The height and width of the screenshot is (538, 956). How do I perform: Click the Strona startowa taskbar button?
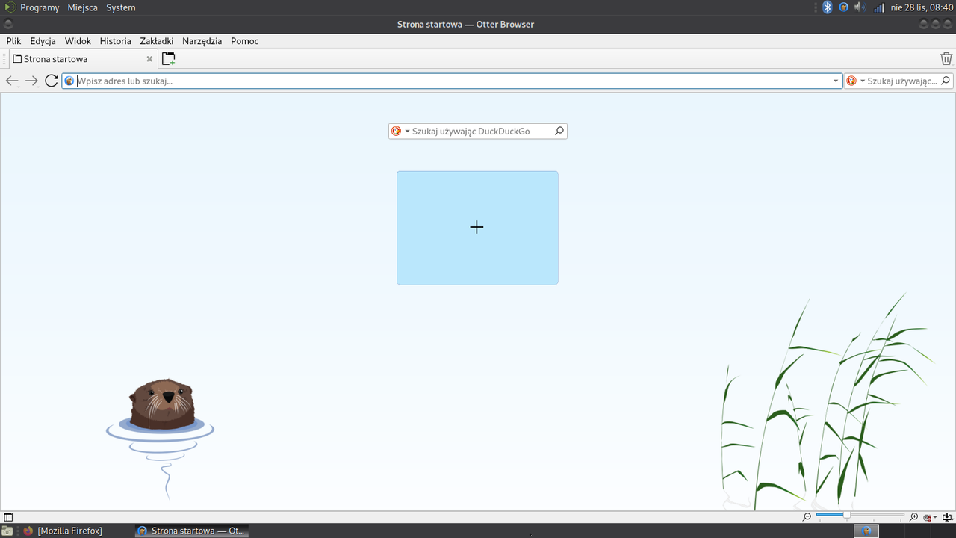point(192,531)
